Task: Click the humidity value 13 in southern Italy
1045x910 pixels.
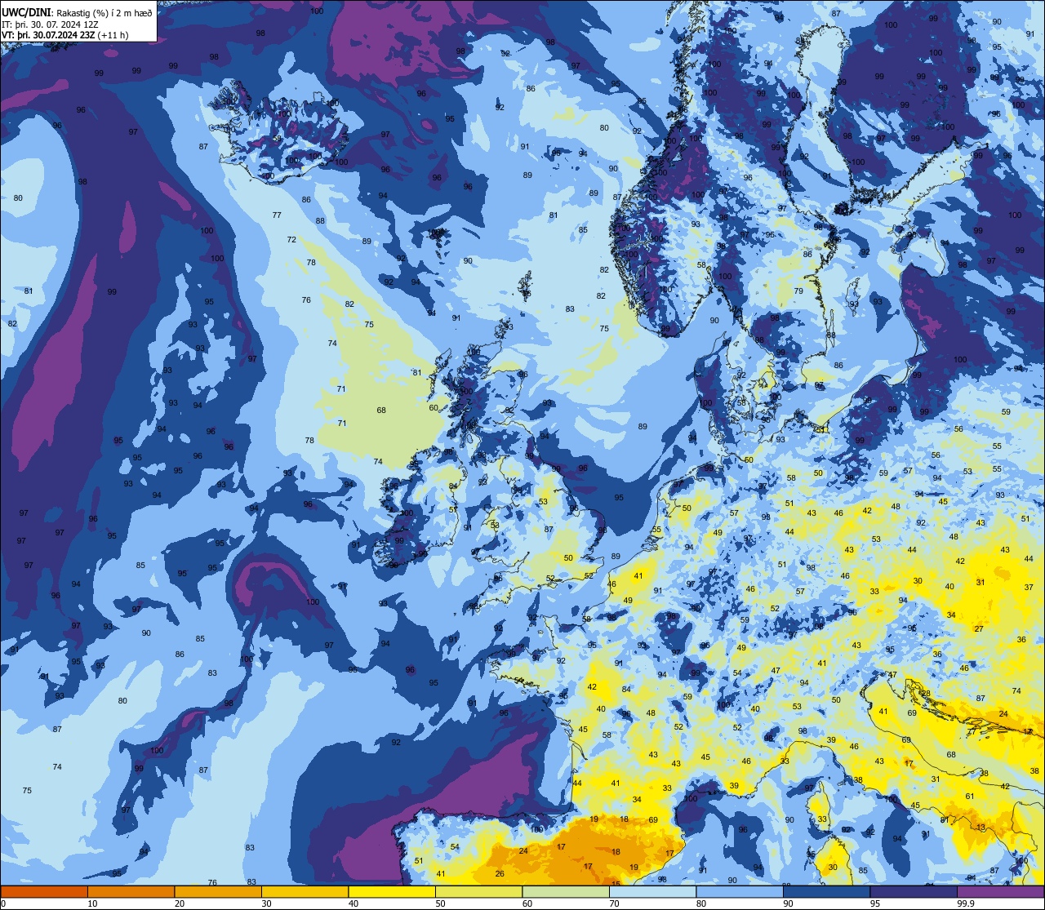Action: pyautogui.click(x=981, y=828)
